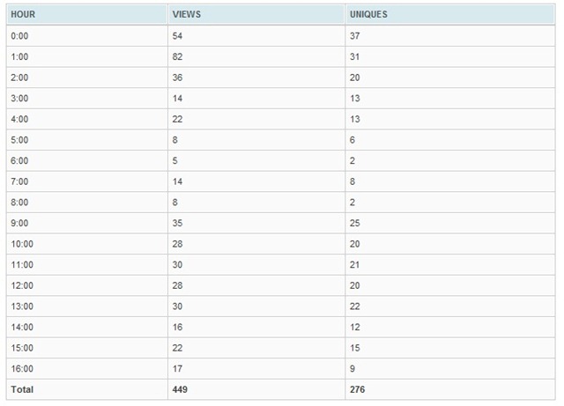Viewport: 564px width, 406px height.
Task: Click the 13:00 row's 22 uniques value
Action: click(354, 306)
